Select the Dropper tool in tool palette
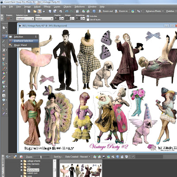The width and height of the screenshot is (177, 177). 4,41
